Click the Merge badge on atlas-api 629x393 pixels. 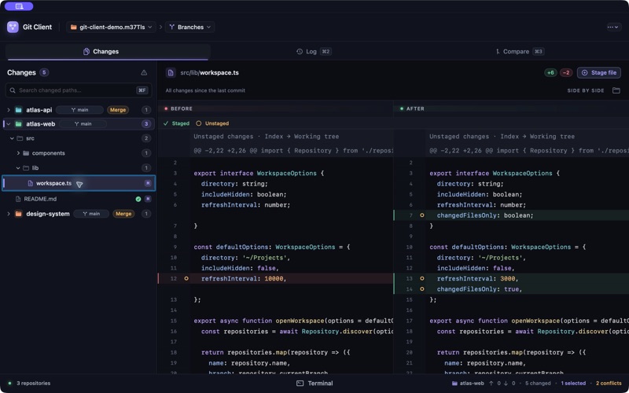pos(118,110)
